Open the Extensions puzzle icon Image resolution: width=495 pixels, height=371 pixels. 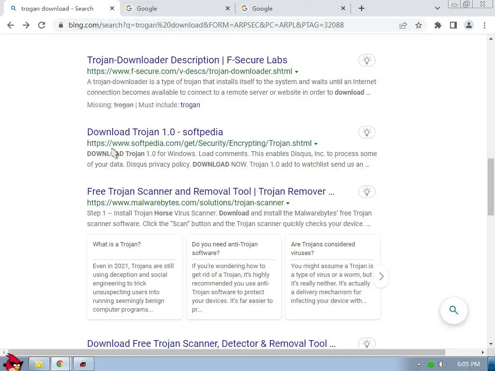point(438,25)
